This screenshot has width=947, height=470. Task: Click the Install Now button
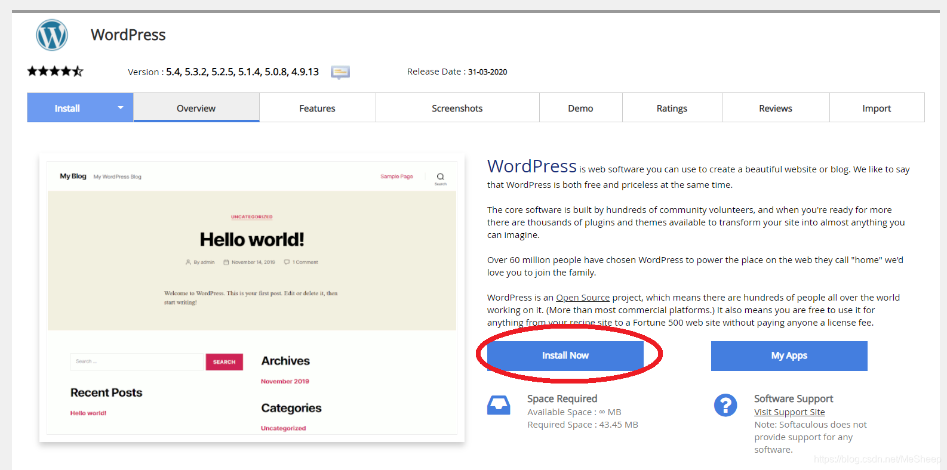pos(565,355)
